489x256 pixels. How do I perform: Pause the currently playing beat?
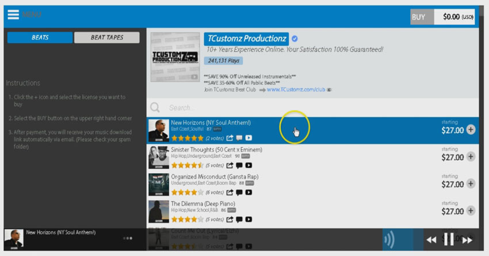coord(449,239)
